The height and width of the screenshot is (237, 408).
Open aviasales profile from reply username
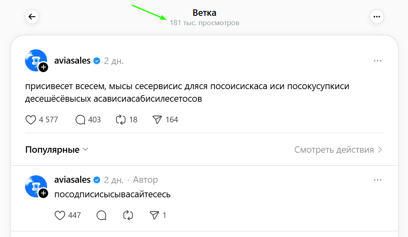pyautogui.click(x=72, y=180)
